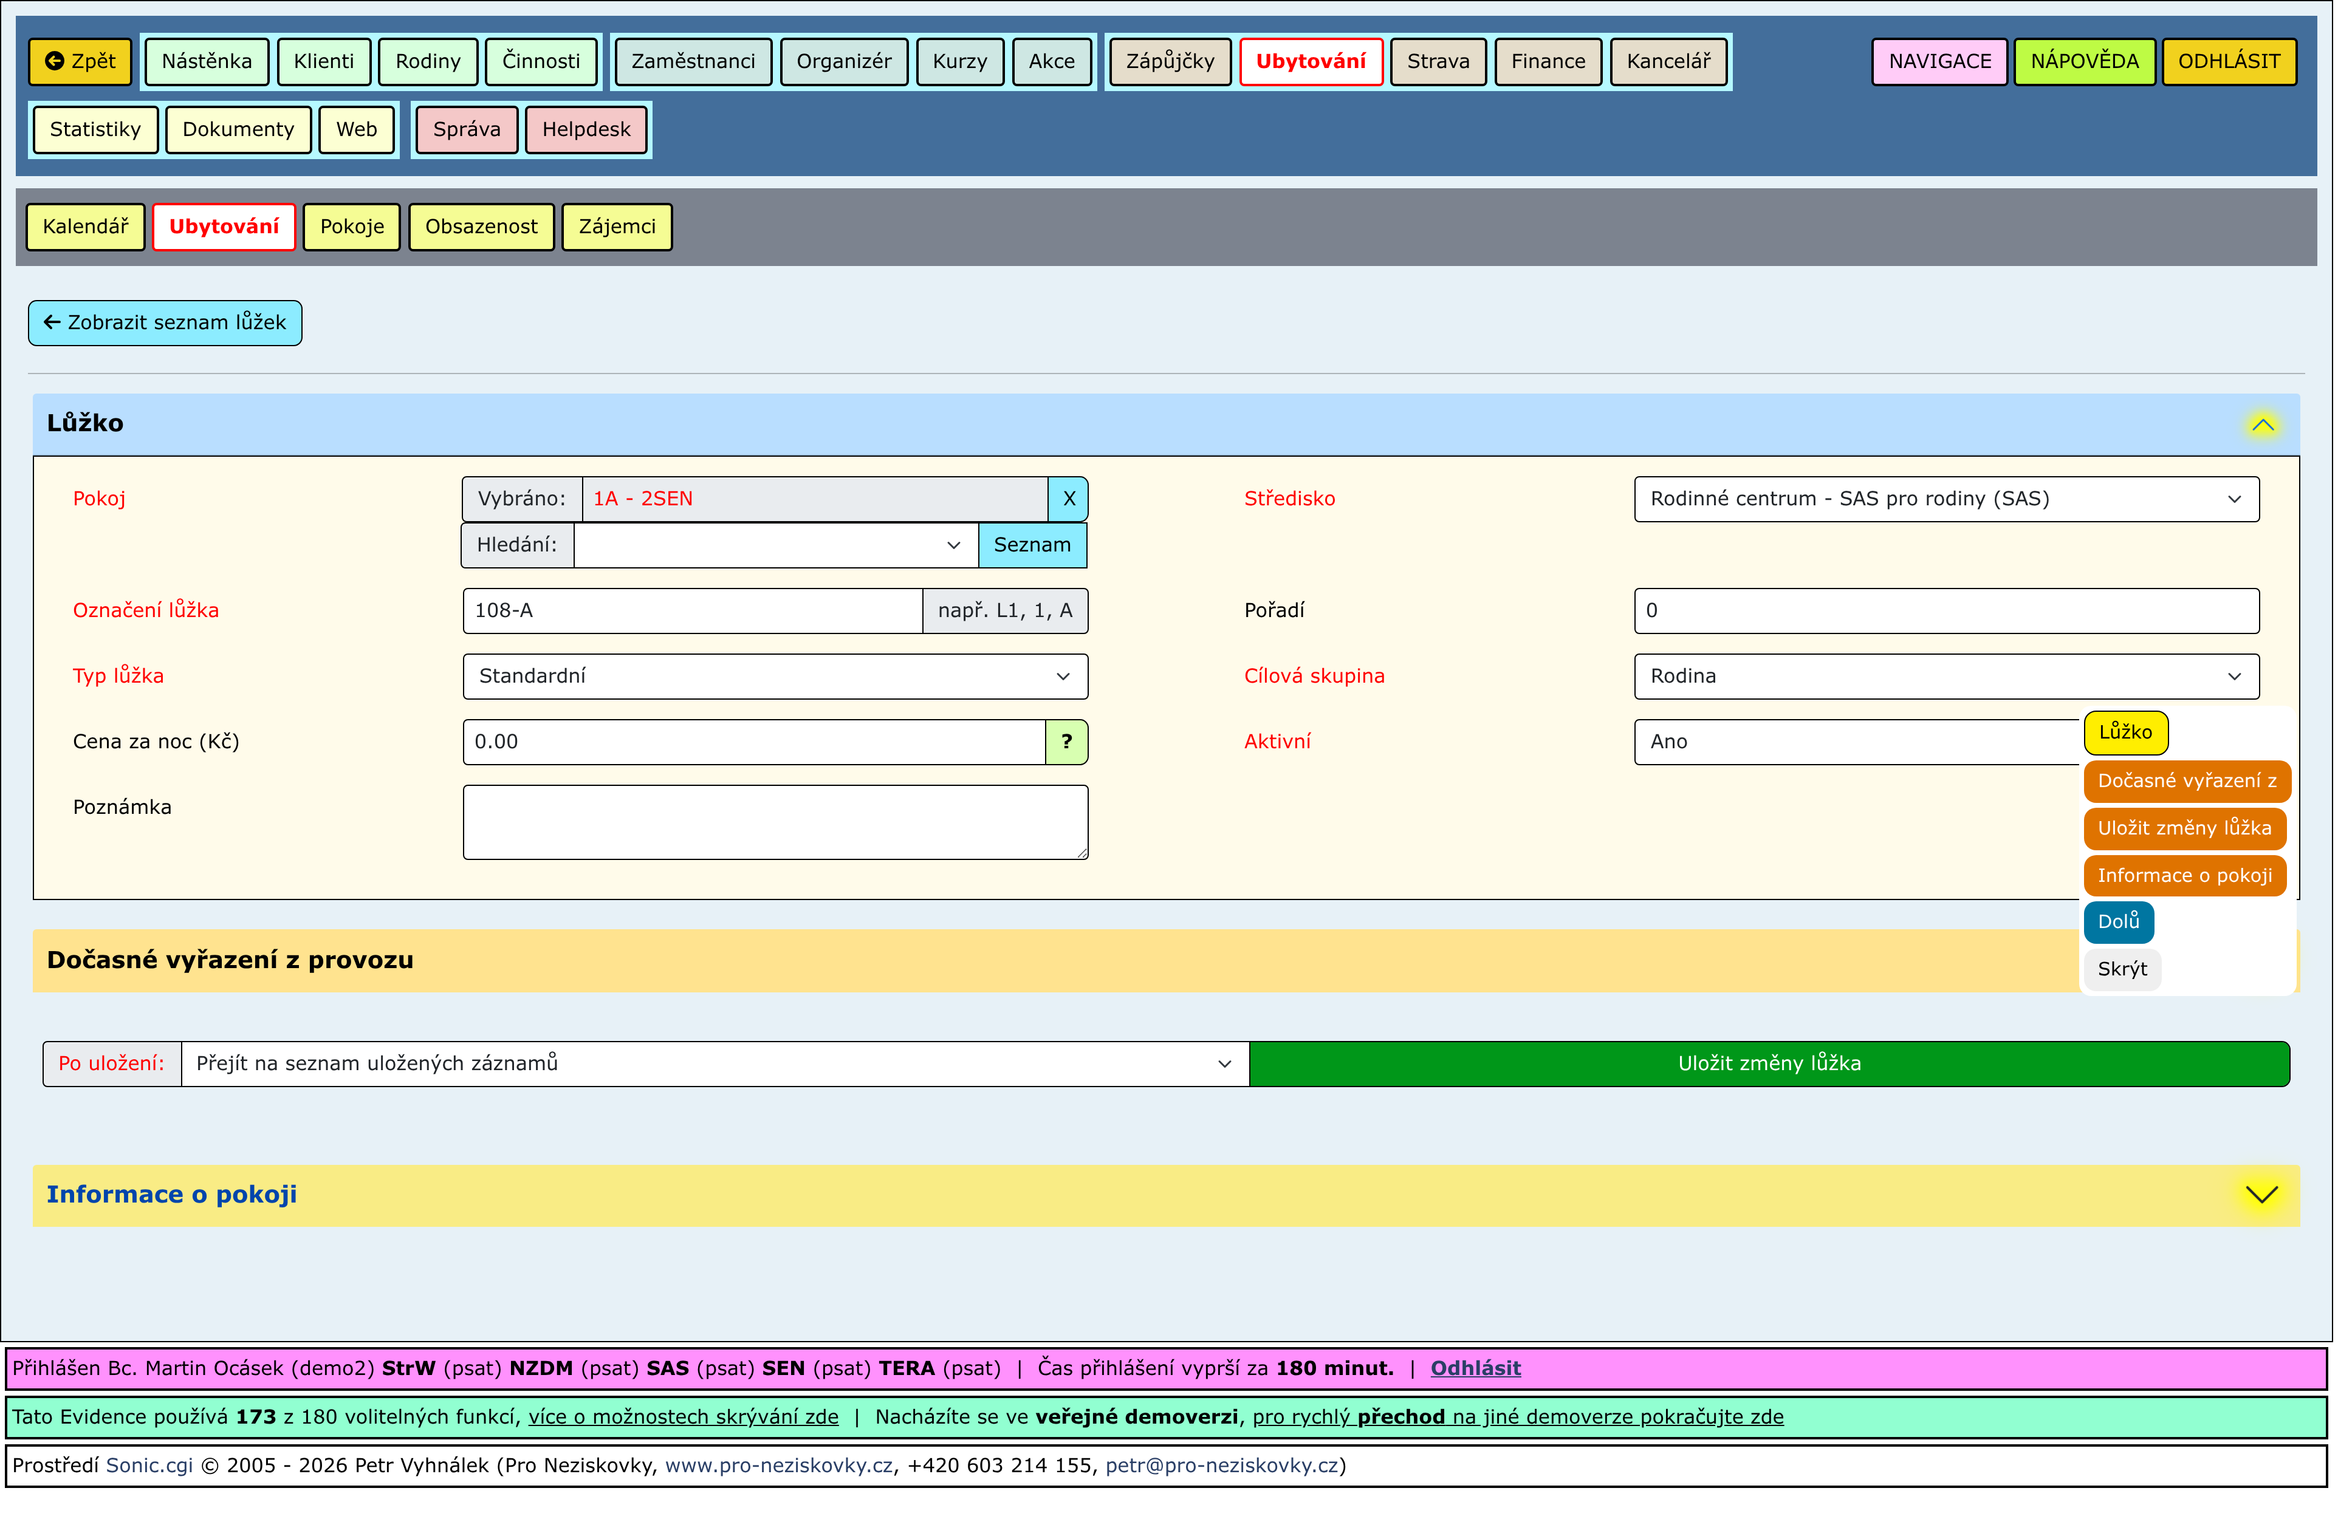Click the Označení lůžka input field

[693, 611]
